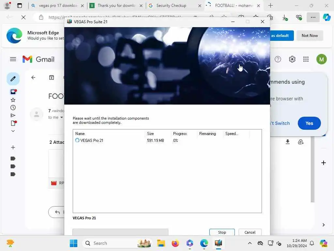Open Google apps grid
Image resolution: width=334 pixels, height=251 pixels.
(306, 59)
